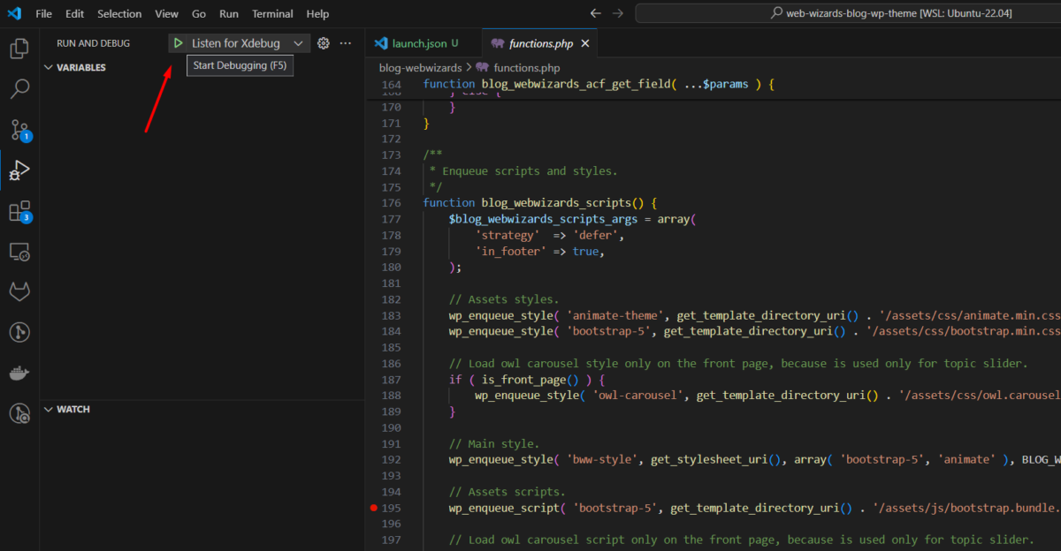Open the Terminal menu
Viewport: 1061px width, 551px height.
click(272, 13)
